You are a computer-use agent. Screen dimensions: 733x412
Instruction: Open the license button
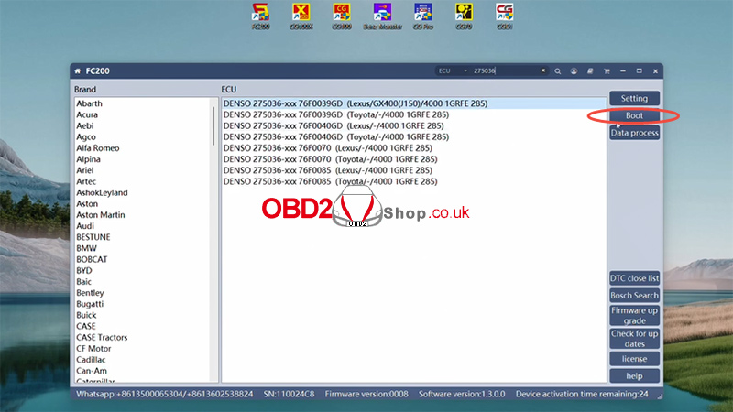pyautogui.click(x=634, y=359)
